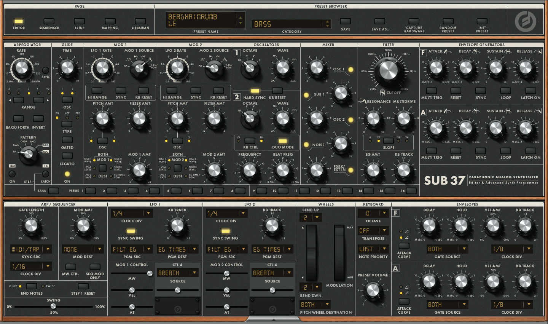Open the Pitch Wheel Destination dropdown
Image resolution: width=548 pixels, height=324 pixels.
[x=327, y=304]
